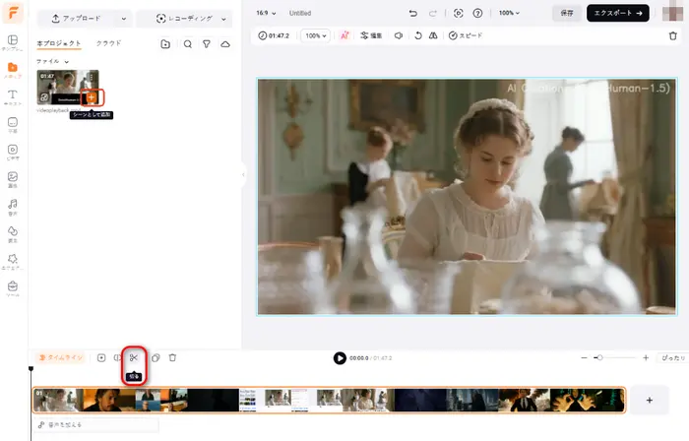Viewport: 689px width, 441px height.
Task: Switch to the クラウド tab
Action: 108,44
